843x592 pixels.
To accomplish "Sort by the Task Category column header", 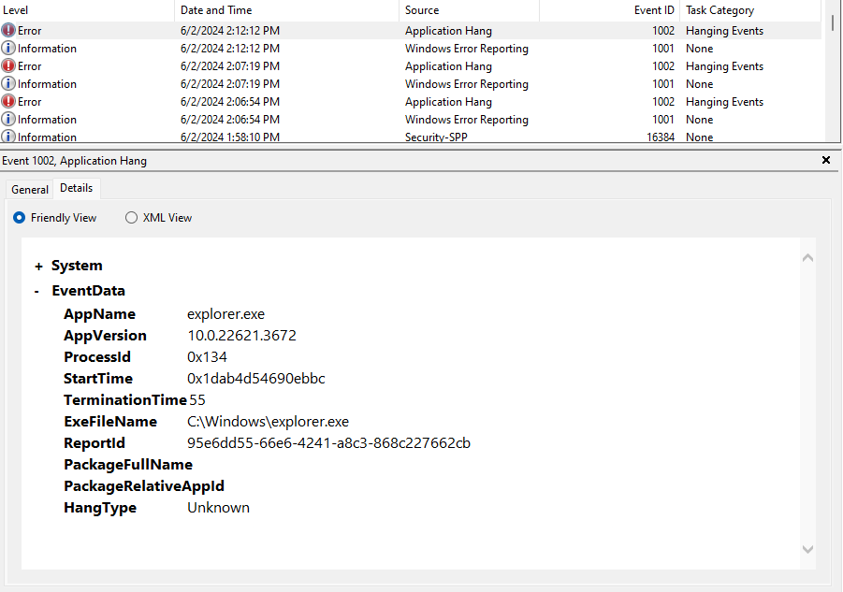I will point(750,10).
